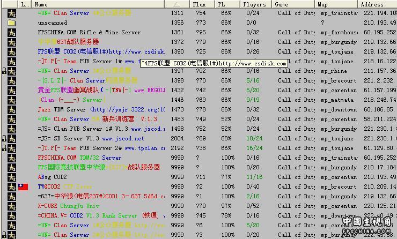The width and height of the screenshot is (397, 239).
Task: Click the ping column header with sort arrow
Action: 177,4
